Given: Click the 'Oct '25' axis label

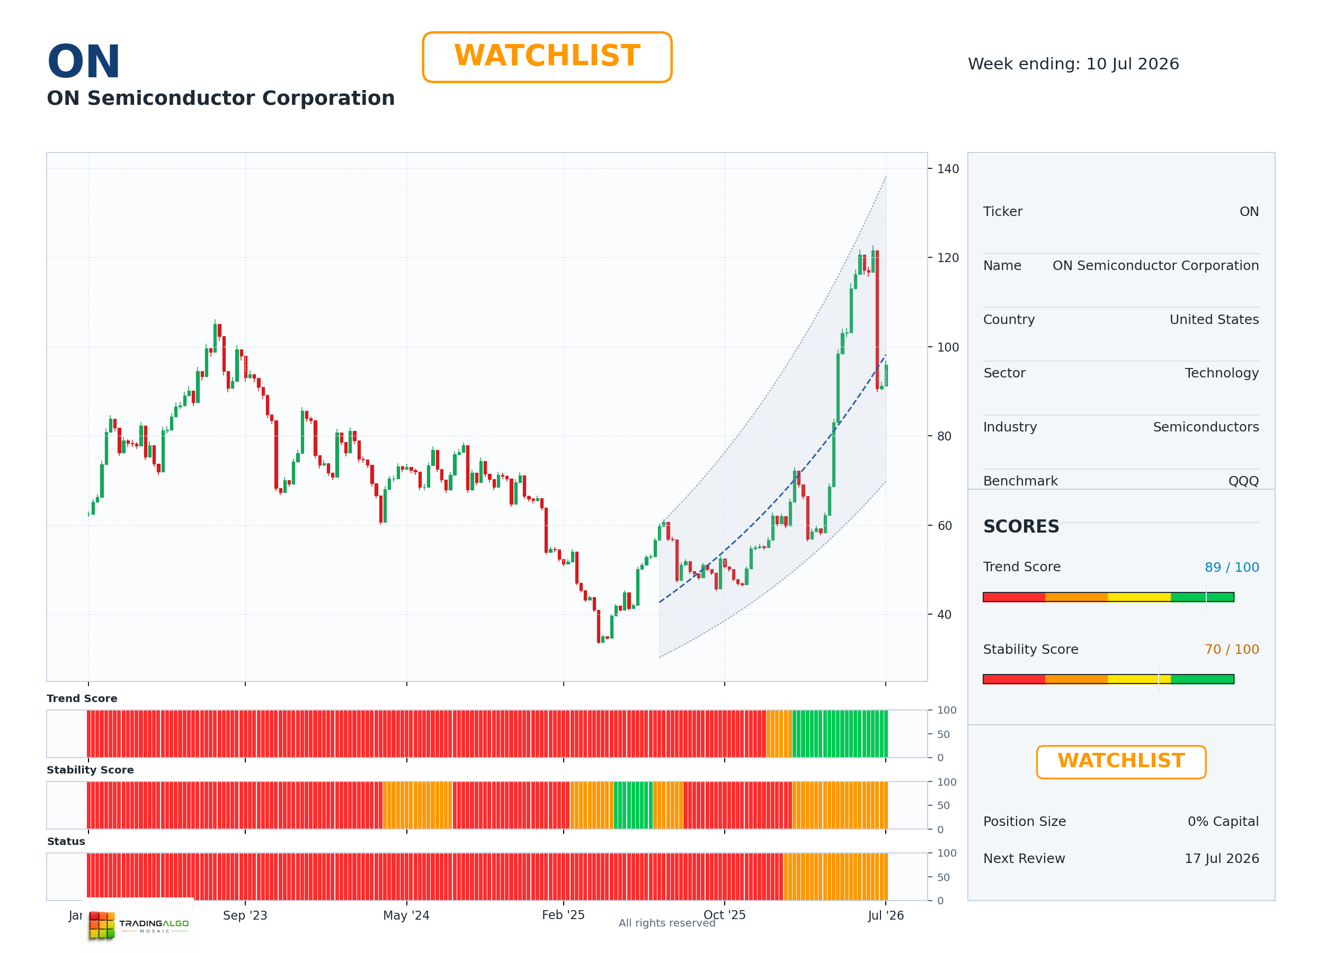Looking at the screenshot, I should click(x=724, y=915).
